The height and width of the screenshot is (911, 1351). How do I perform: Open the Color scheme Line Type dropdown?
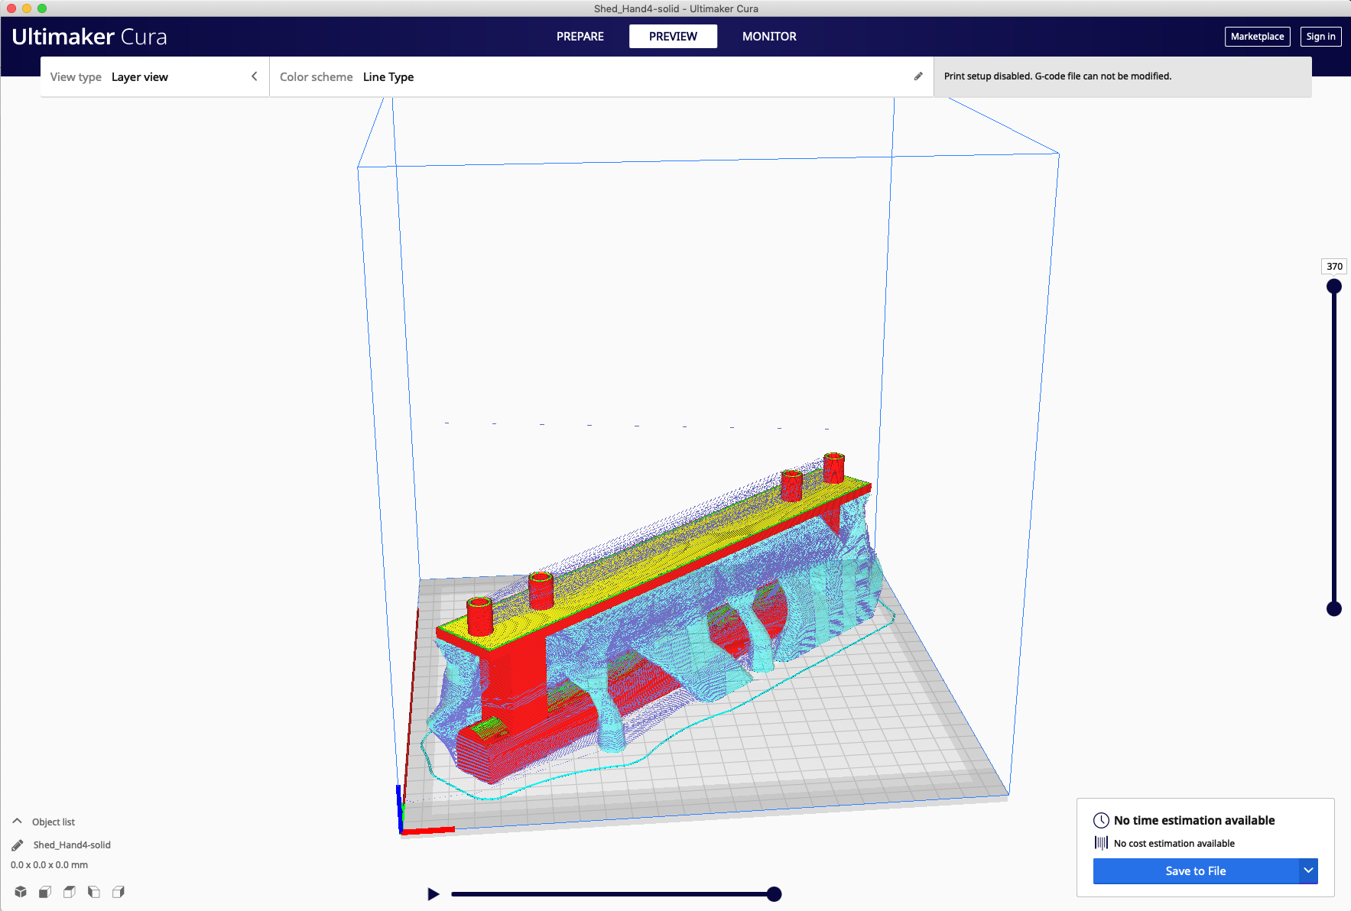[x=601, y=76]
